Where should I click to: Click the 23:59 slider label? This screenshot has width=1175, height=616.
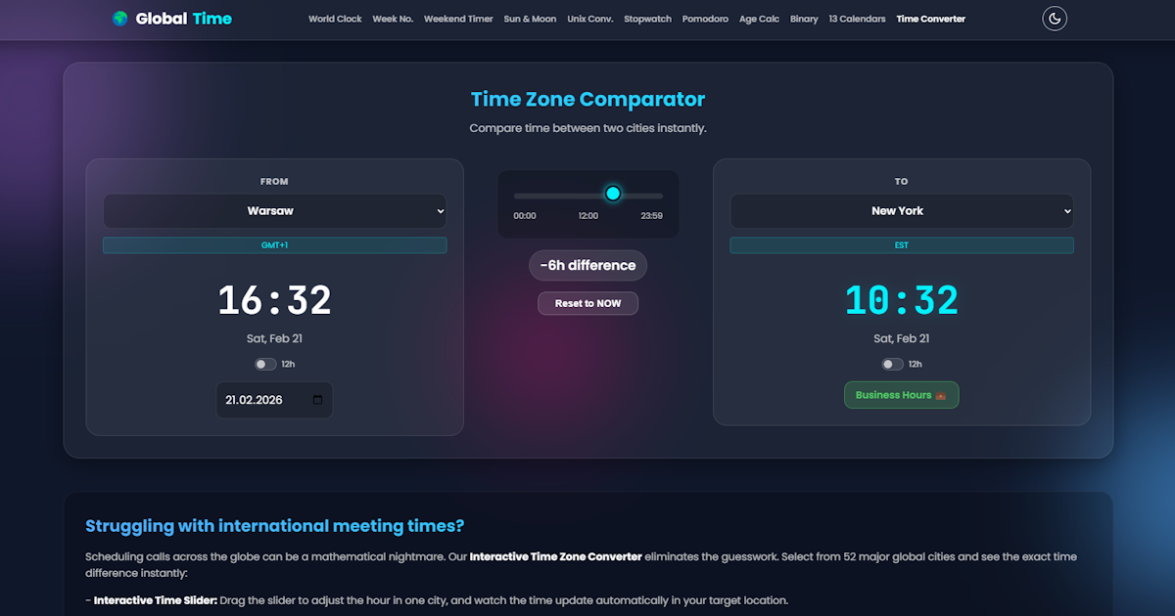coord(652,216)
